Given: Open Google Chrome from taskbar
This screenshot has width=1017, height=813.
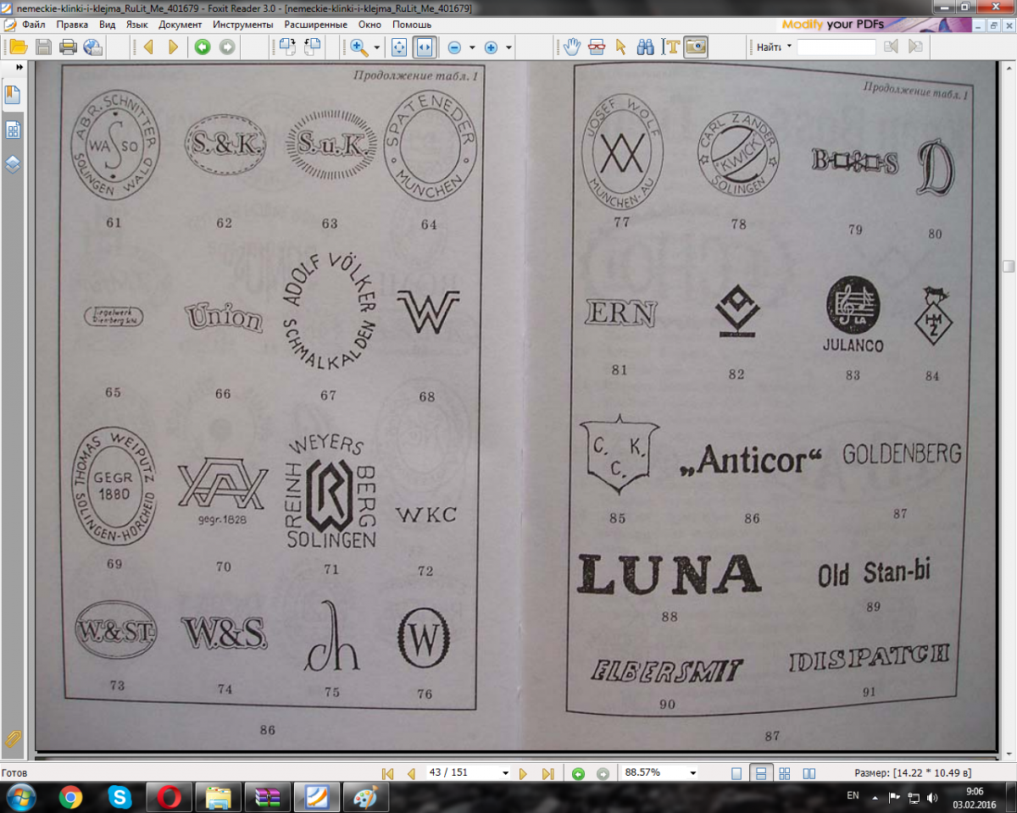Looking at the screenshot, I should click(x=70, y=797).
